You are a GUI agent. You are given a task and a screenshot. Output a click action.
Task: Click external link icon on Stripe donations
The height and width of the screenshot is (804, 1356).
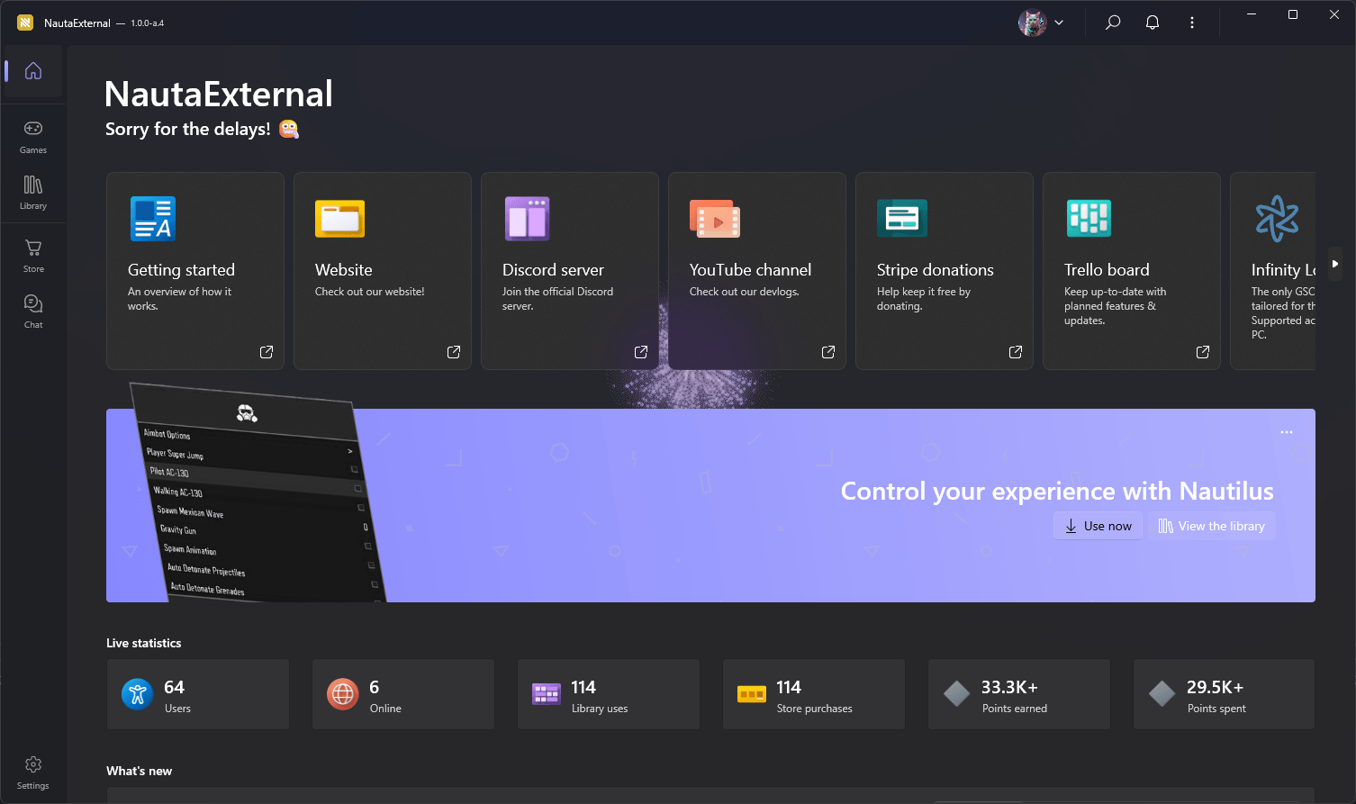(x=1016, y=352)
